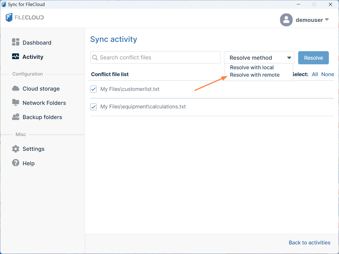This screenshot has height=254, width=339.
Task: Uncheck the customerlist.txt checkbox
Action: (x=94, y=89)
